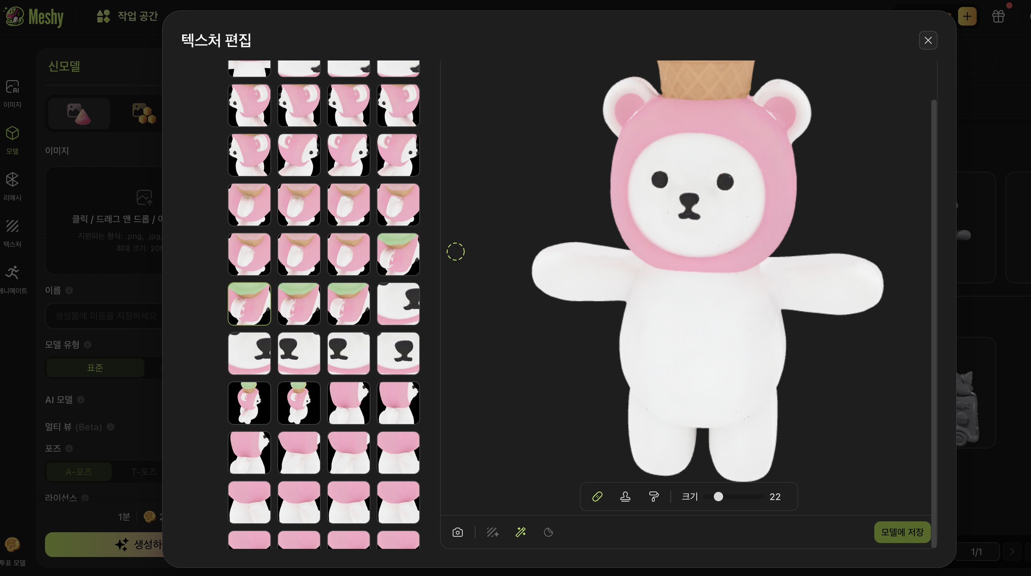Select the stamp clone tool
This screenshot has height=576, width=1031.
tap(625, 497)
